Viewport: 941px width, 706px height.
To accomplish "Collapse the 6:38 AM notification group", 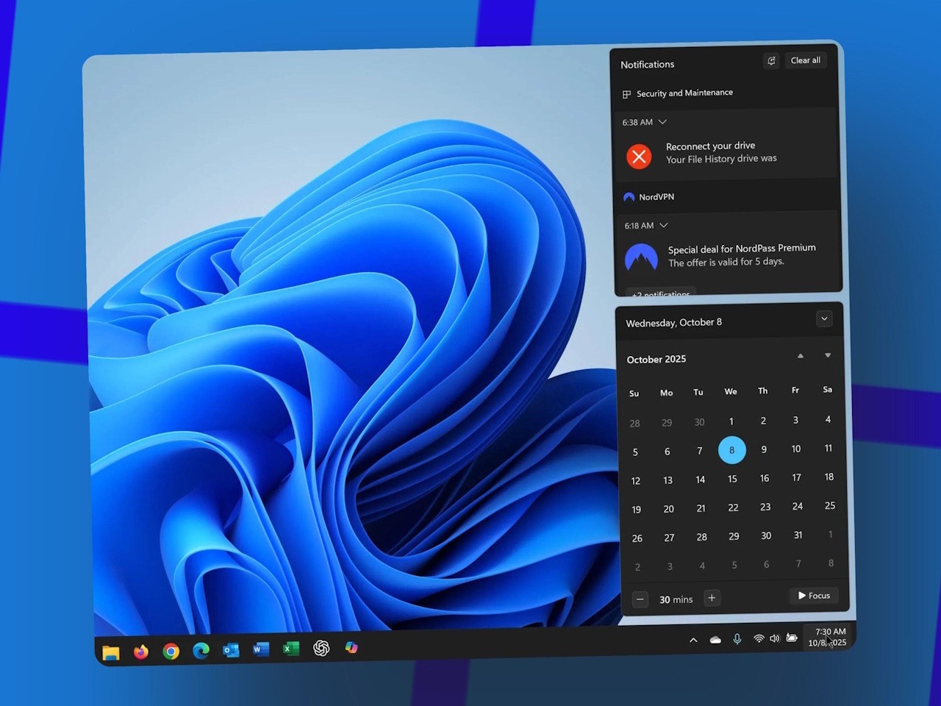I will click(662, 121).
